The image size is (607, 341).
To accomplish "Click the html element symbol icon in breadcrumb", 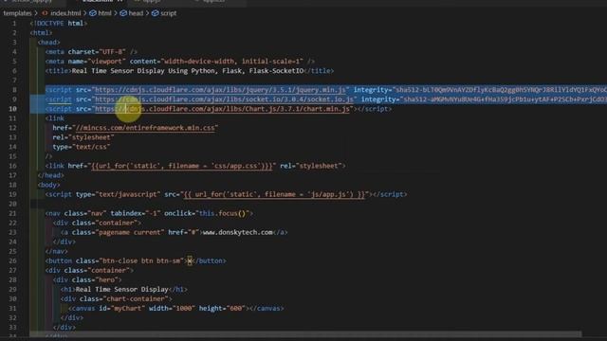I will click(x=93, y=13).
